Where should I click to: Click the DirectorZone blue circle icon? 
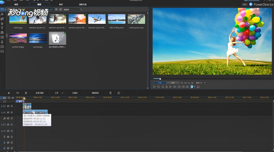(251, 4)
